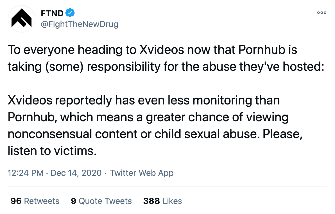Click the Dec 14, 2020 date
Viewport: 335px width, 214px height.
[76, 173]
